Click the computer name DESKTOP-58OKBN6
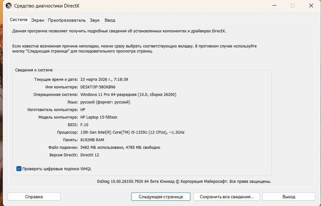This screenshot has width=321, height=206. tap(98, 87)
